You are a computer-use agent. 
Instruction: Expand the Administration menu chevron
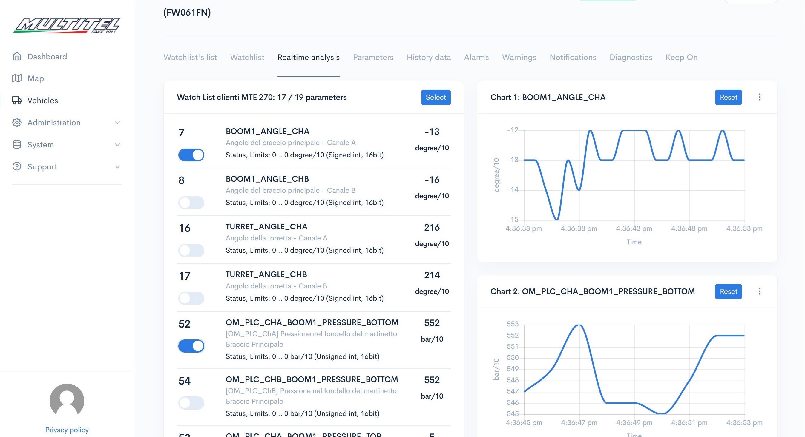[117, 123]
